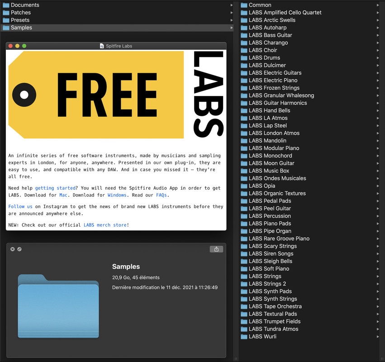Image resolution: width=385 pixels, height=362 pixels.
Task: Expand arrow for LABS Amplified Cello Quartet
Action: point(378,13)
